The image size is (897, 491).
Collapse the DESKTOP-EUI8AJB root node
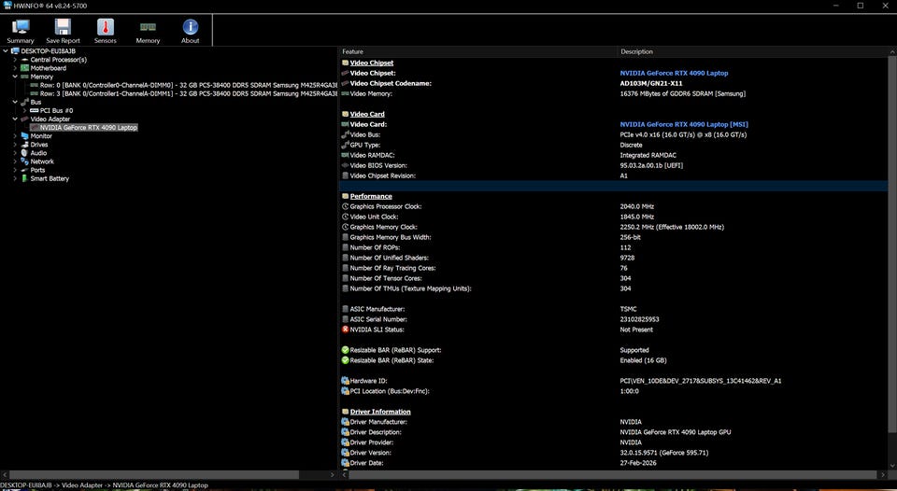(x=6, y=50)
